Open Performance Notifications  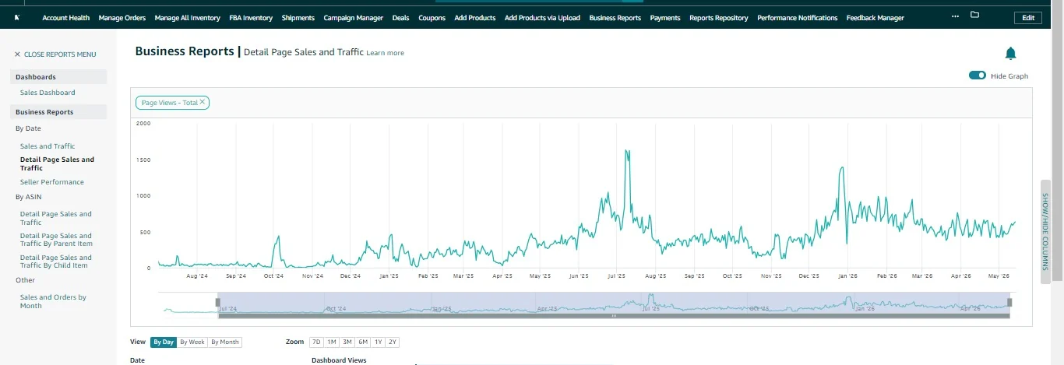click(x=798, y=18)
